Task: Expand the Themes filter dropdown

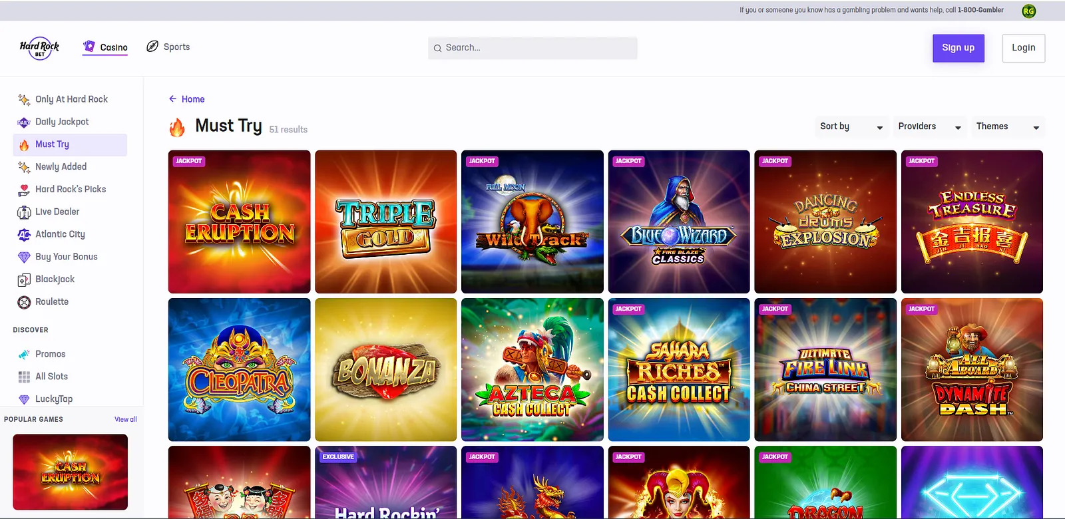Action: point(1008,126)
